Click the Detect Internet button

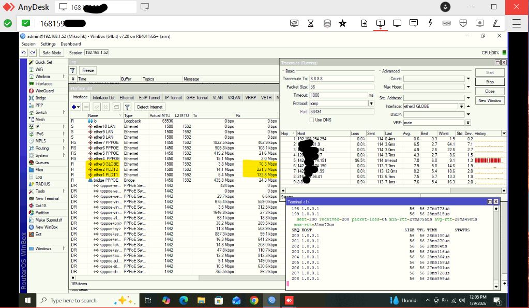click(x=150, y=107)
